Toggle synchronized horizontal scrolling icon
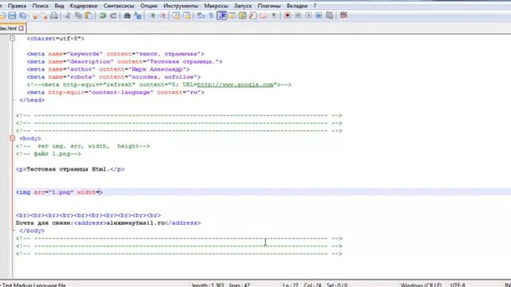The image size is (511, 287). coord(187,15)
